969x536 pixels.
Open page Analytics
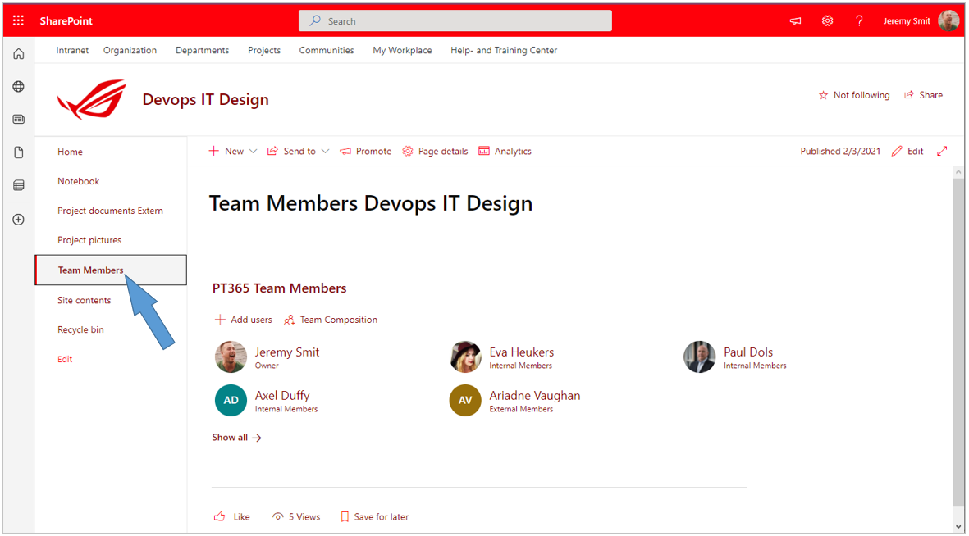coord(505,152)
